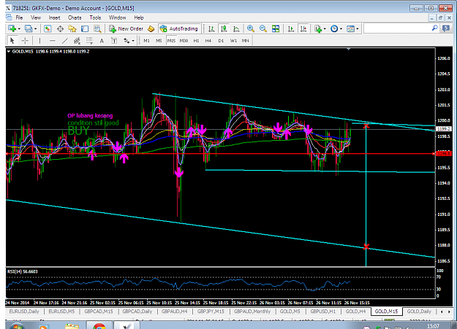
Task: Switch timeframe to M5
Action: 159,41
